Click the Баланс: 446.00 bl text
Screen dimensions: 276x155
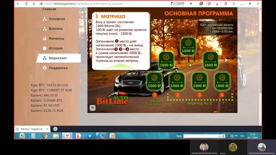coord(44,95)
